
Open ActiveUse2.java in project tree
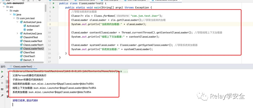33,33
